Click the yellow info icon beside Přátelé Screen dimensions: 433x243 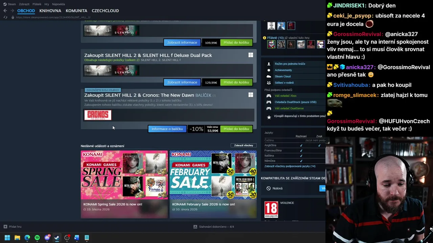(x=265, y=38)
